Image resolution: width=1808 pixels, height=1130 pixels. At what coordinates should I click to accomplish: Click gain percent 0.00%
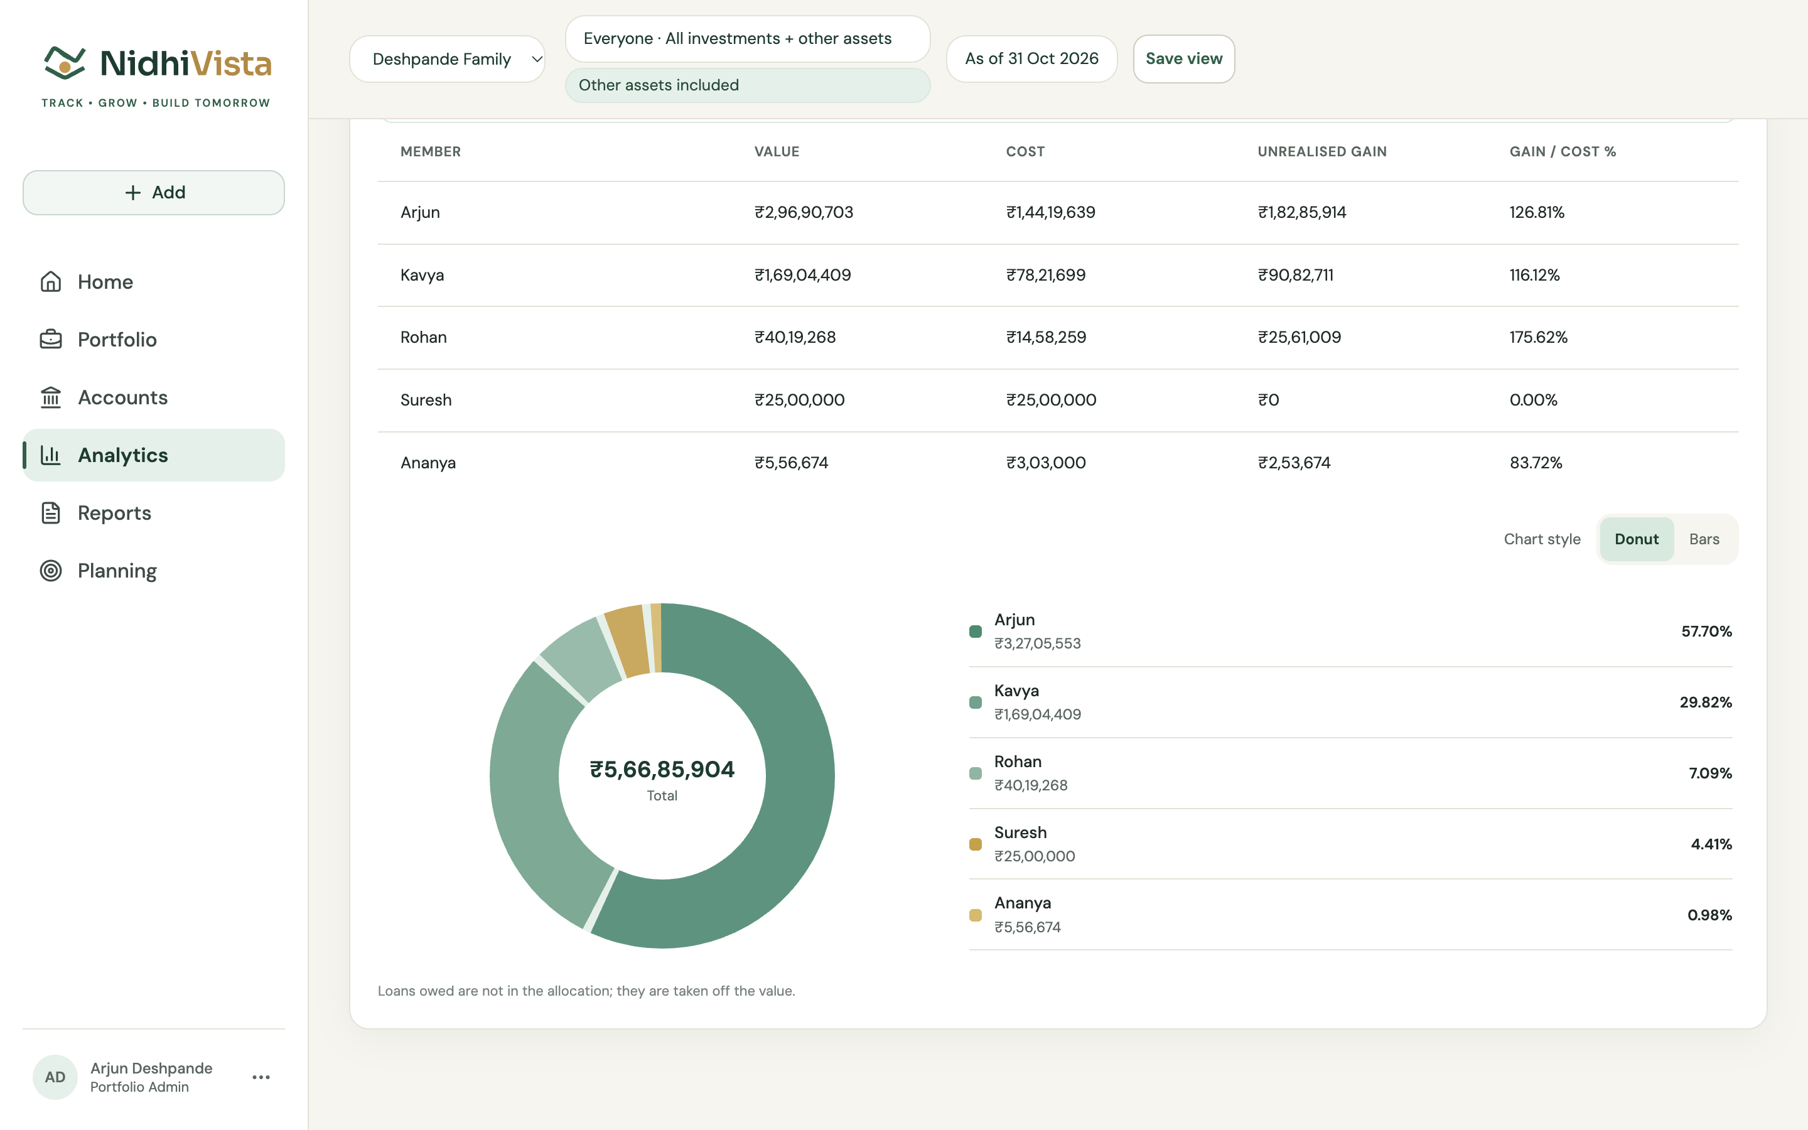point(1533,400)
